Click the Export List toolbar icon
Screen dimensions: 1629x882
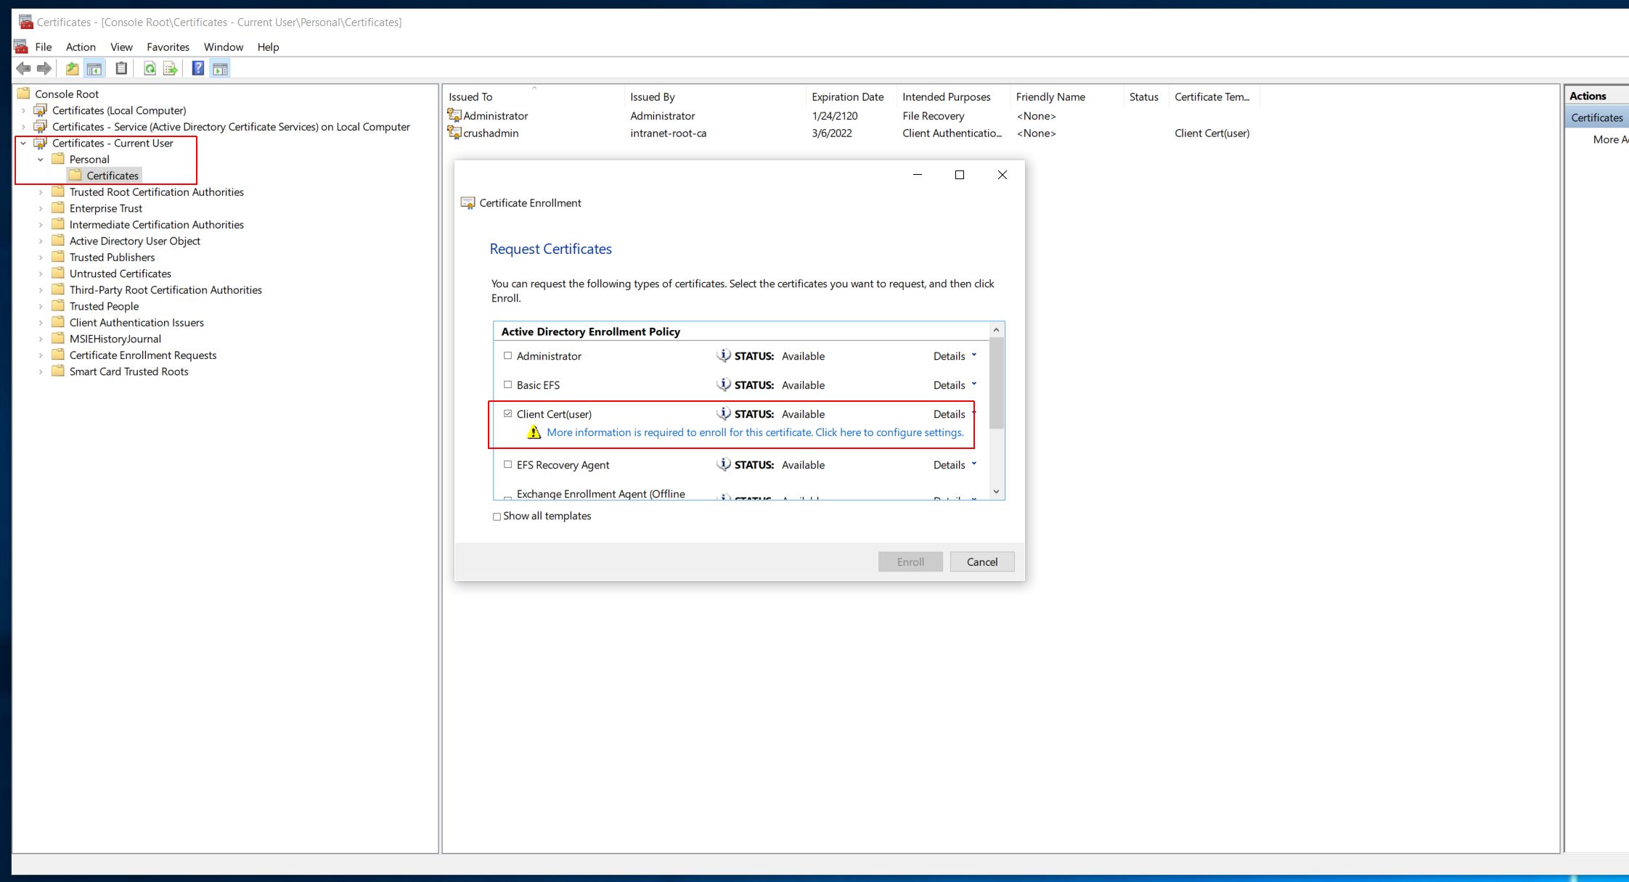[x=171, y=69]
